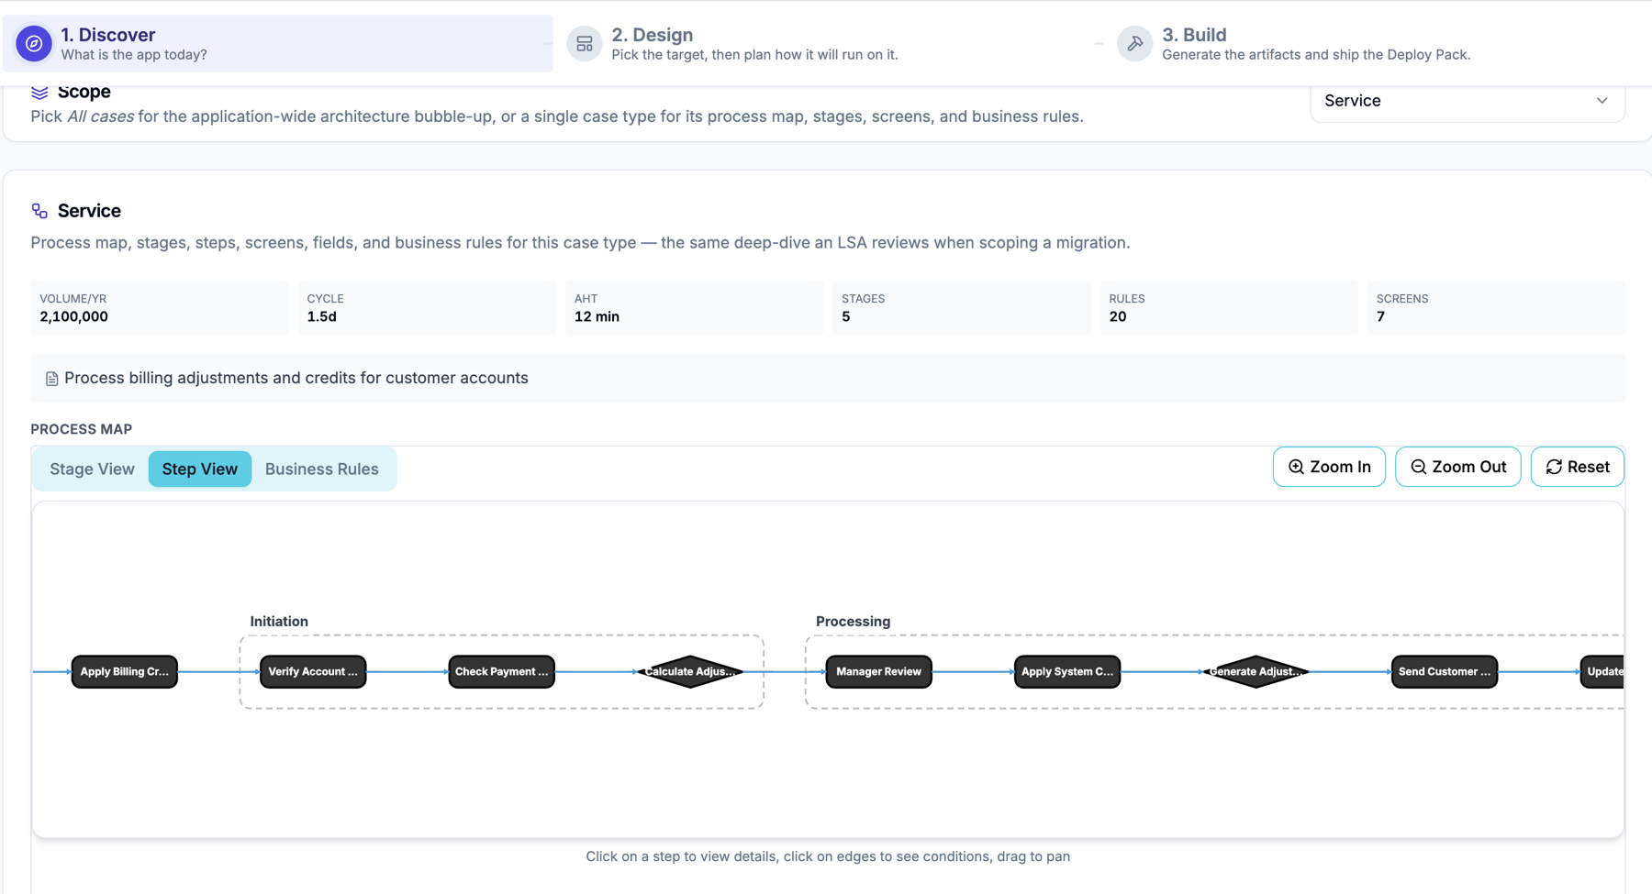
Task: Click the Calculate Adjus... decision diamond
Action: tap(690, 671)
